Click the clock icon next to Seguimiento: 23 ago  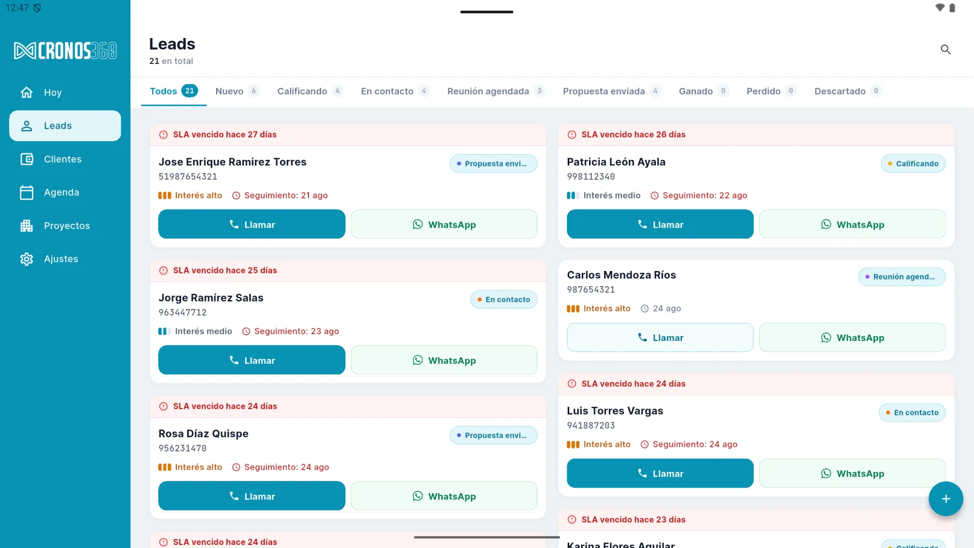[x=247, y=331]
